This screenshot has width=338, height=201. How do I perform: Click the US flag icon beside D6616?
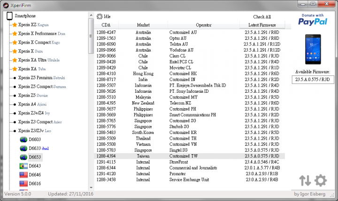click(23, 184)
